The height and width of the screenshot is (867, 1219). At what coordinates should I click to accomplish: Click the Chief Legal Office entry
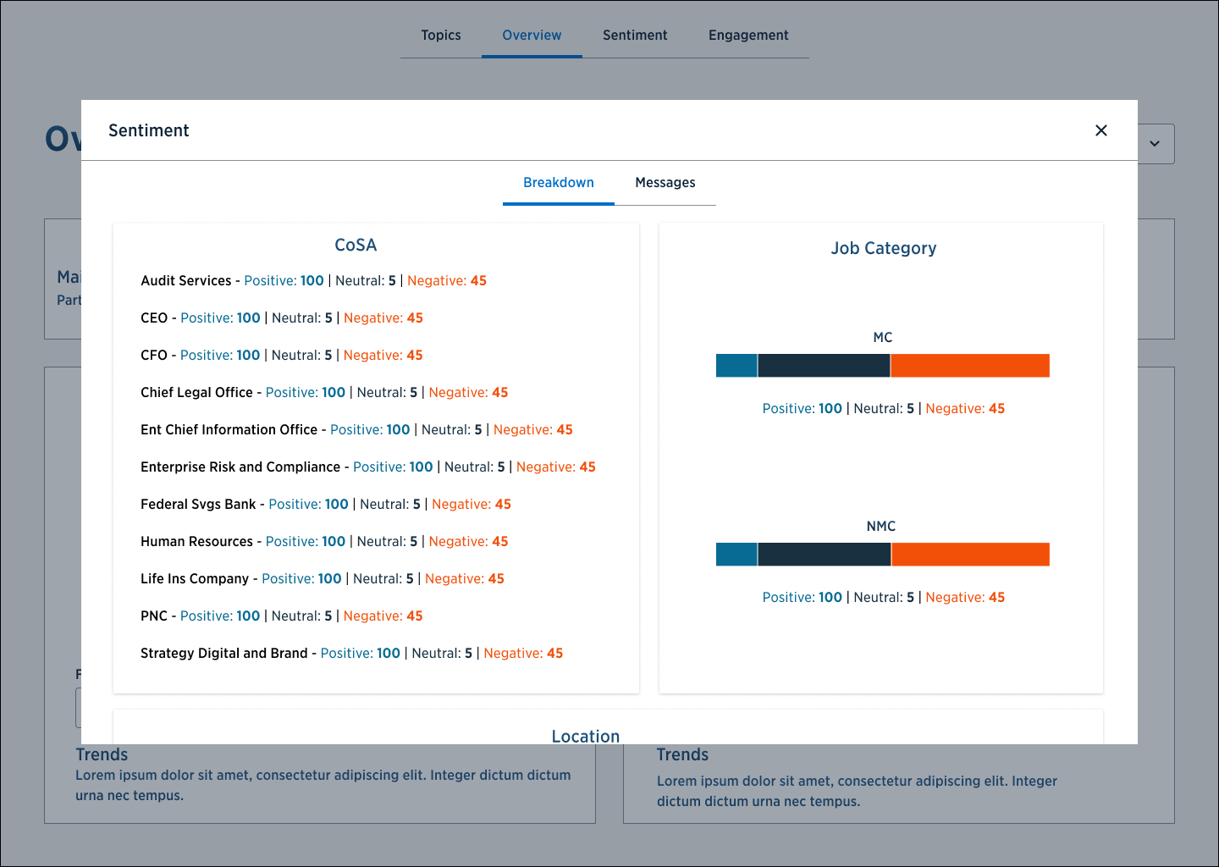(x=324, y=393)
